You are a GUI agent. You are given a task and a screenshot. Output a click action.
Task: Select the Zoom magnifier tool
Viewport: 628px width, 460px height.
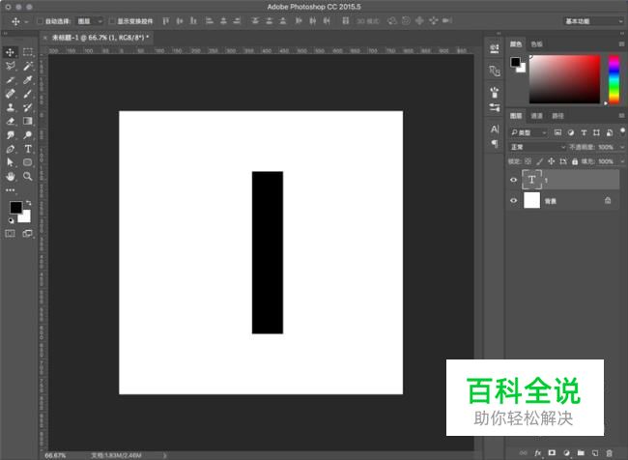pyautogui.click(x=28, y=177)
